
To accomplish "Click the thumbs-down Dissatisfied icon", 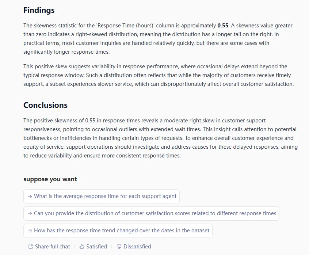I will coord(119,247).
